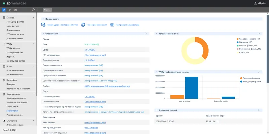
Task: Toggle Журналы, MB legend blue marker
Action: point(238,42)
